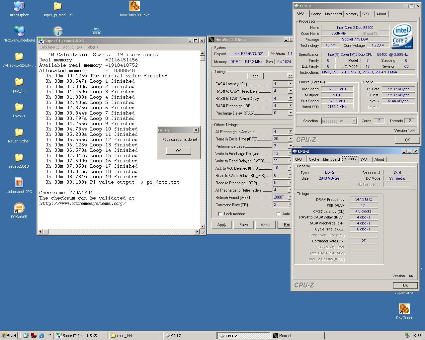Close the Finish dialog with X
The image size is (425, 340).
point(196,130)
